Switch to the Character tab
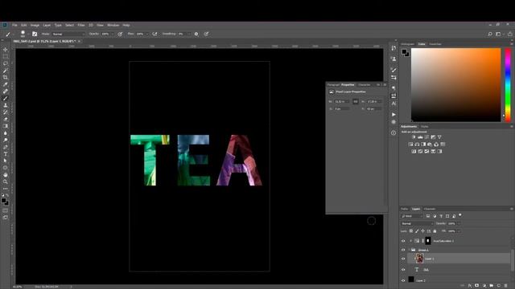 [x=364, y=84]
